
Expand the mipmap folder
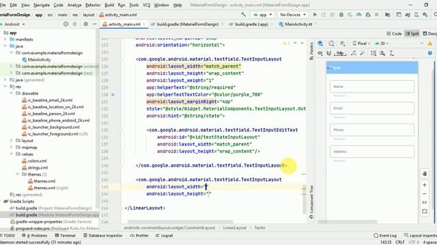pyautogui.click(x=12, y=147)
